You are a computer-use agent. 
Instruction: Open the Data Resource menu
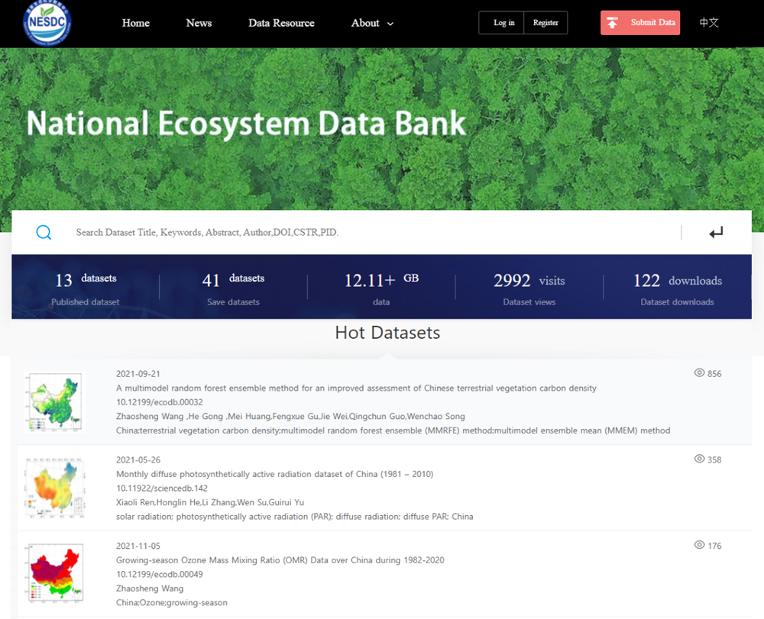(x=281, y=23)
